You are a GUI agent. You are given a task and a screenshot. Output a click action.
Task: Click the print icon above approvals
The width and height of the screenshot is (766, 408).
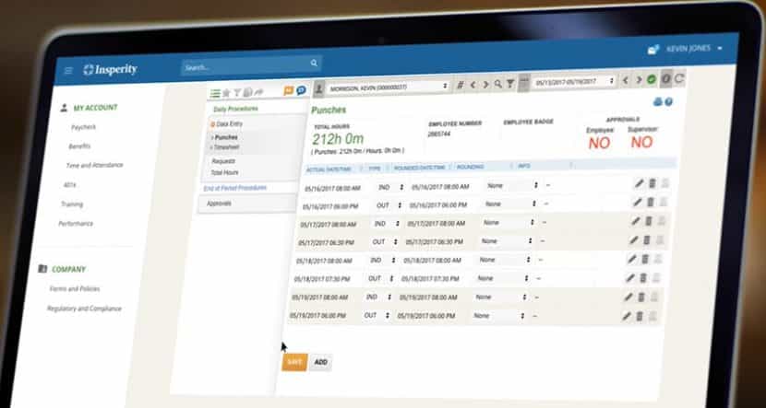point(657,102)
